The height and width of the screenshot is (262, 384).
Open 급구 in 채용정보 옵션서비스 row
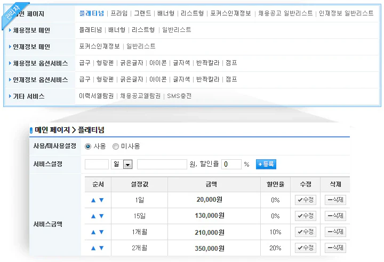(85, 63)
